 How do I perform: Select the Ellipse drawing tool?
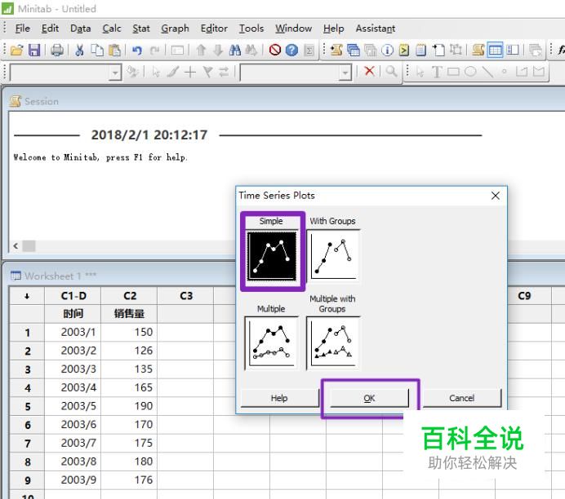[x=470, y=71]
